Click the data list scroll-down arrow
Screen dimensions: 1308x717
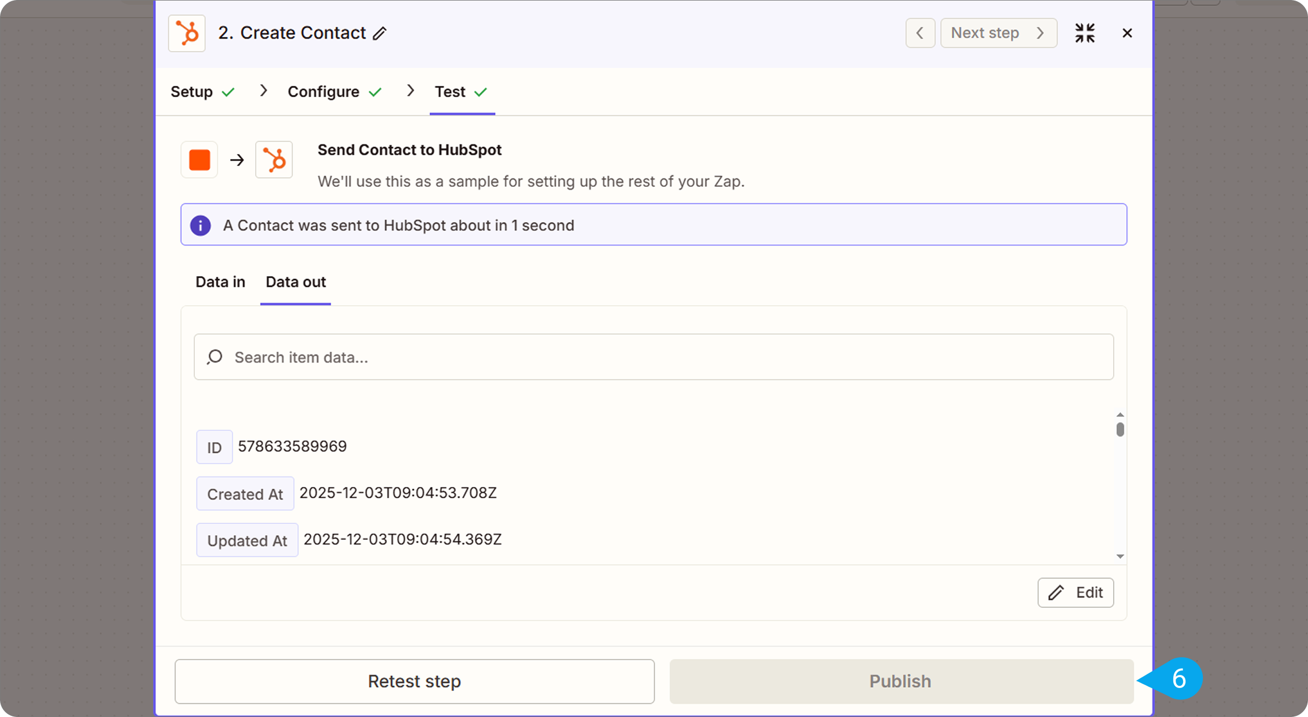pyautogui.click(x=1120, y=556)
